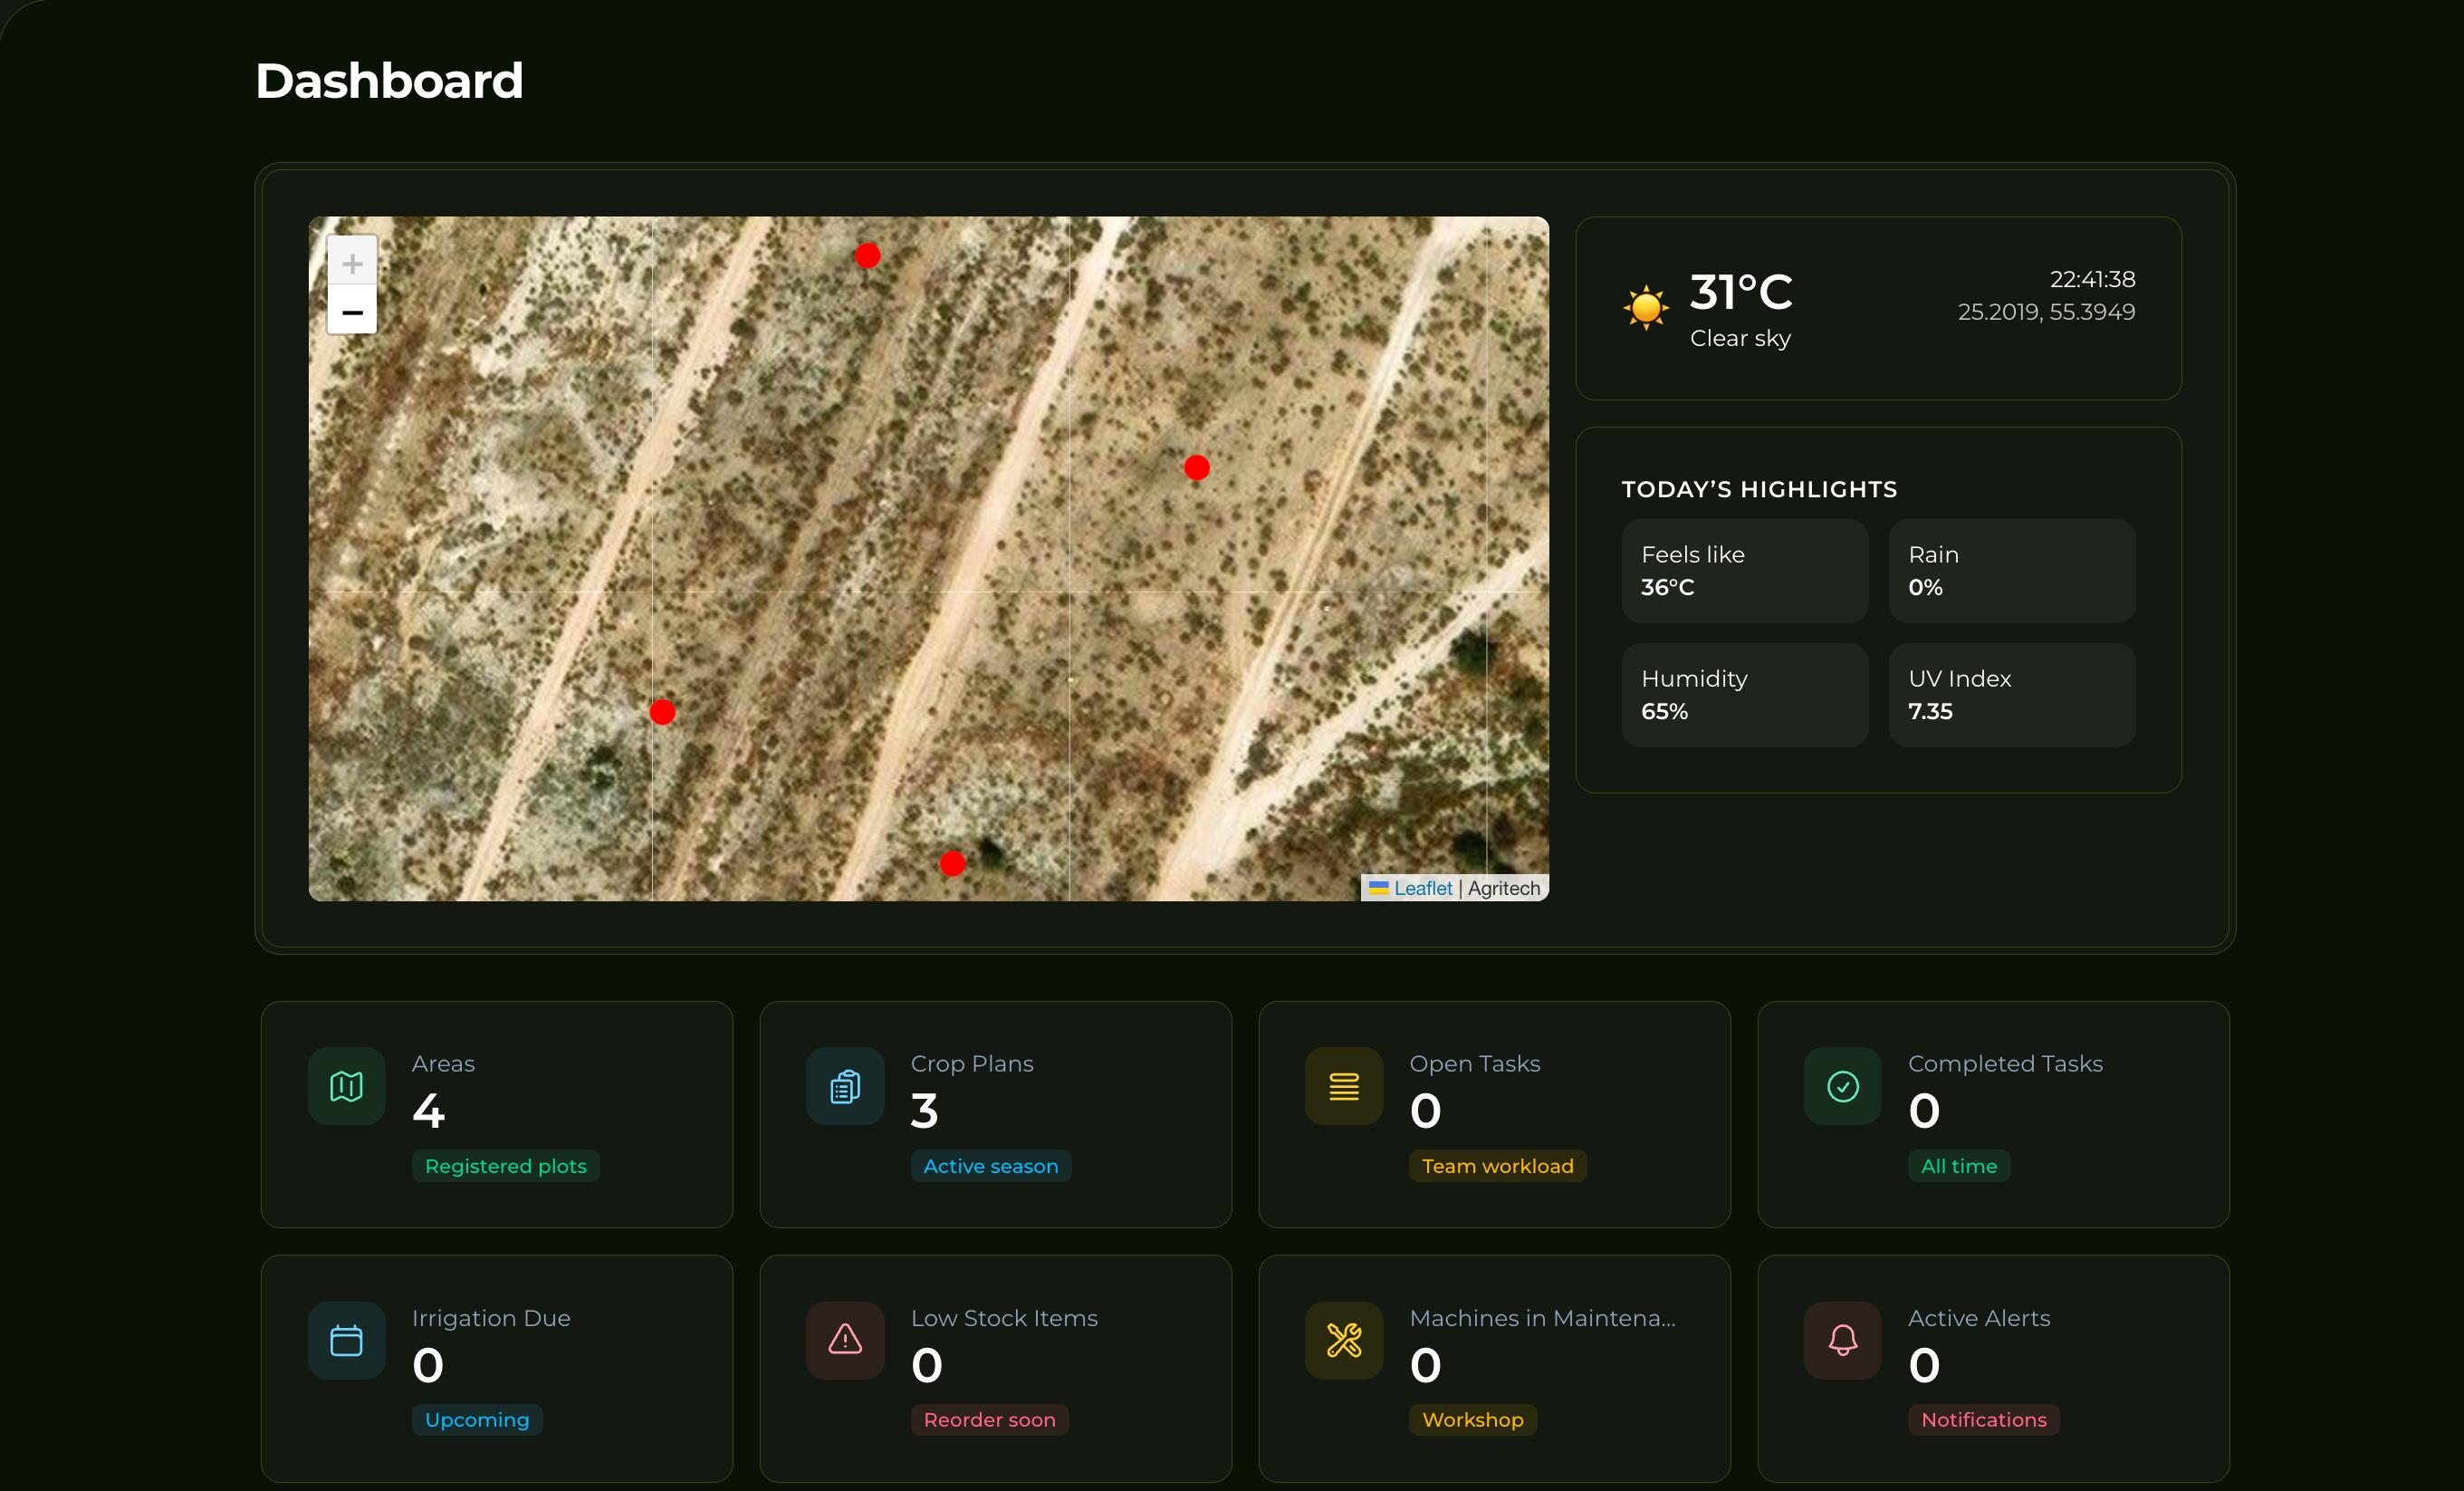
Task: Open the Leaflet attribution link
Action: (1420, 887)
